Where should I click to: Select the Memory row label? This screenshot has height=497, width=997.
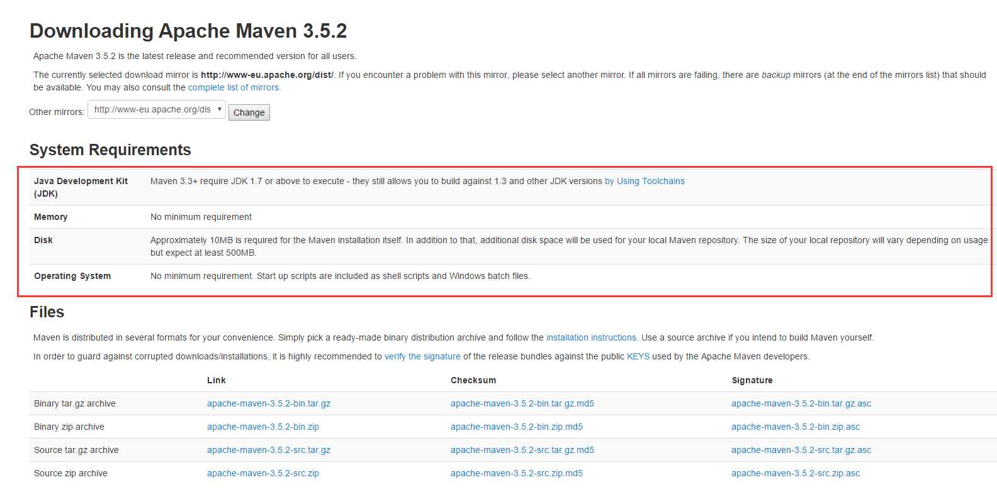tap(50, 217)
